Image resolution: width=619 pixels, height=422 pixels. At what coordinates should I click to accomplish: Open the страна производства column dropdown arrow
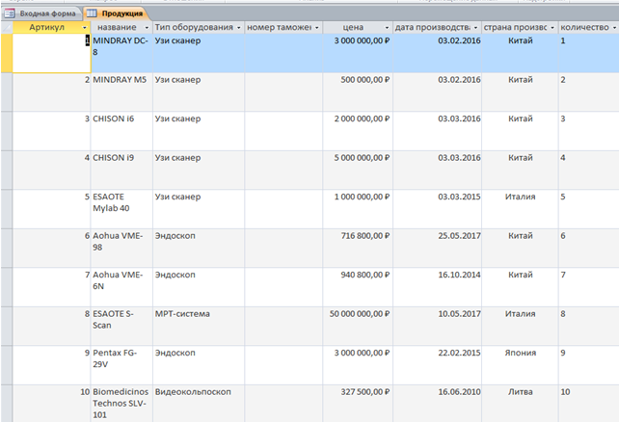click(552, 28)
